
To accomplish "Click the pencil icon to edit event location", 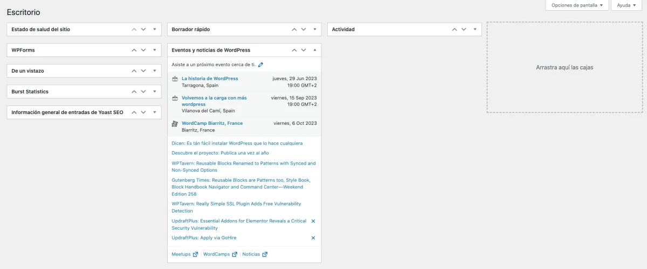I will pos(261,65).
